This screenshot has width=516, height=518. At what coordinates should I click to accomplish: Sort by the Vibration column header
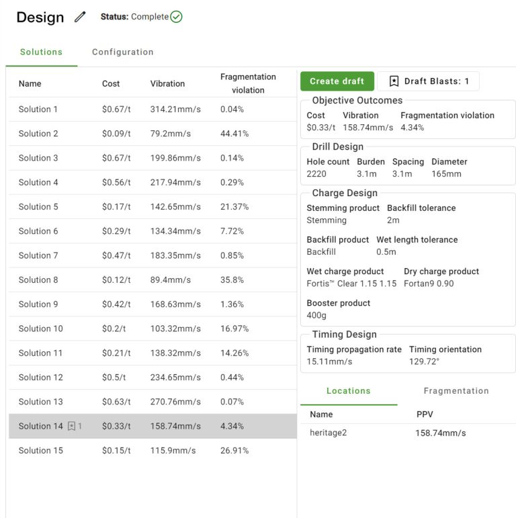pos(167,84)
